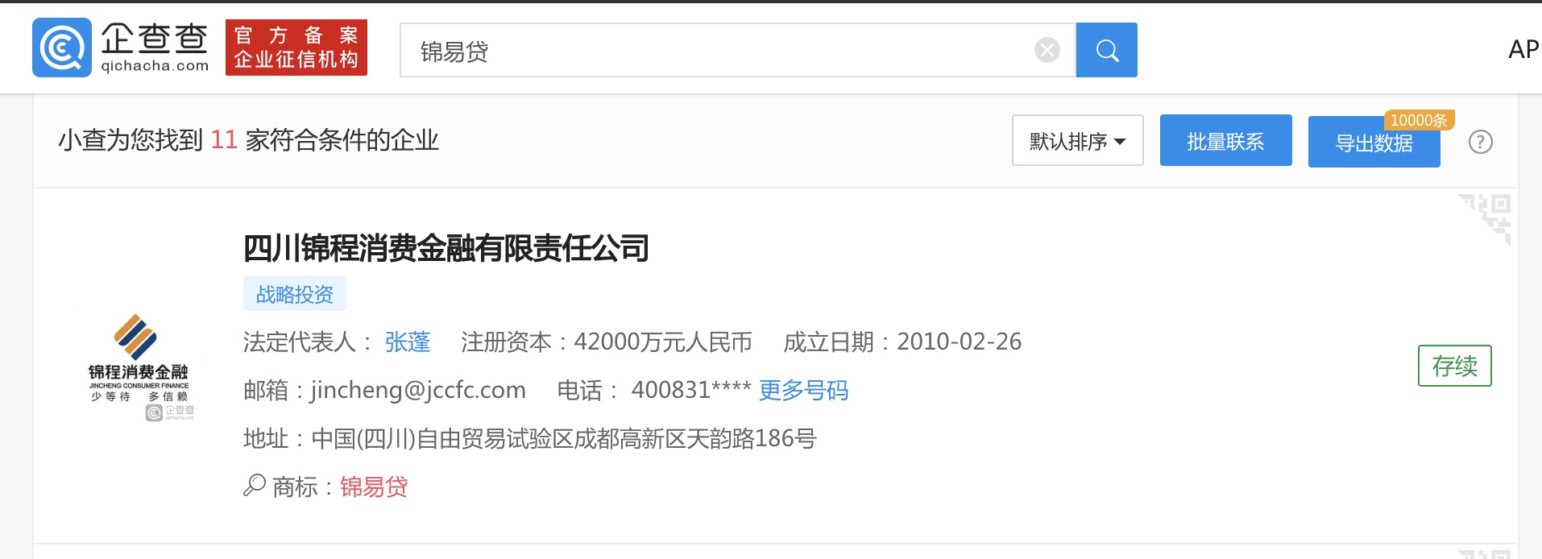Clear the search box with the X icon
The width and height of the screenshot is (1542, 559).
coord(1047,51)
